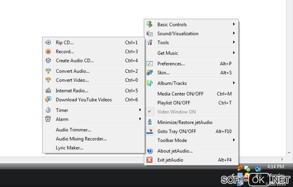Click the Convert Video icon
The image size is (293, 187).
click(48, 80)
